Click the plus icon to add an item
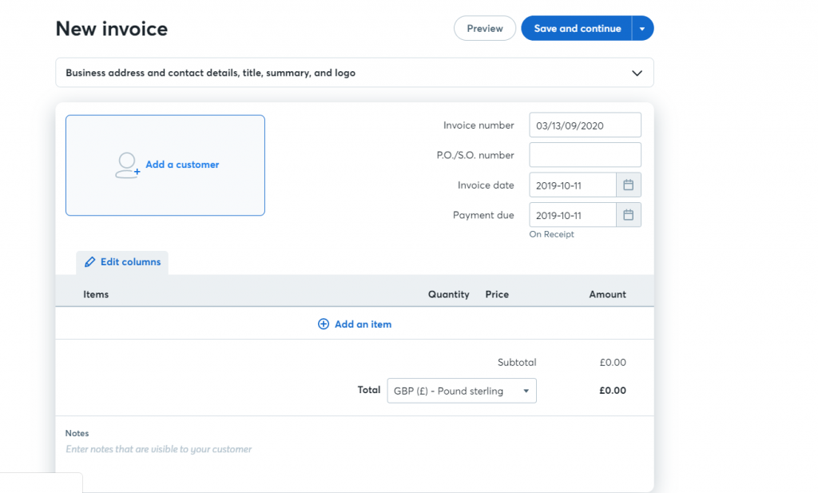 tap(324, 324)
